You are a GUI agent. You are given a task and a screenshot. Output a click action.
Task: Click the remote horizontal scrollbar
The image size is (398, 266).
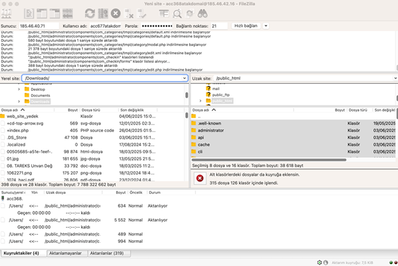(269, 160)
